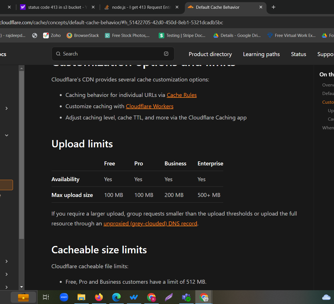Switch to the node.js 413 Request tab
The height and width of the screenshot is (304, 334).
click(141, 7)
